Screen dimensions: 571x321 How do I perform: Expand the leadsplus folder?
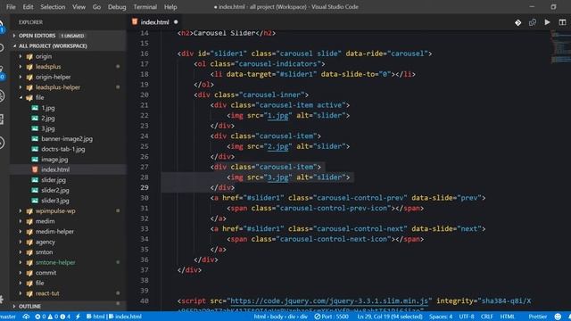(x=48, y=67)
